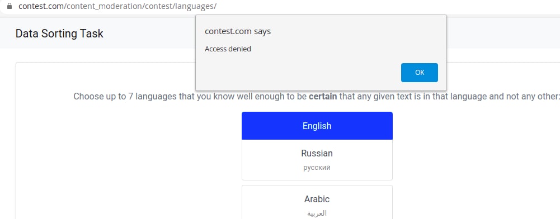The image size is (560, 219).
Task: Click the word 'Russian' in the list
Action: pyautogui.click(x=317, y=154)
